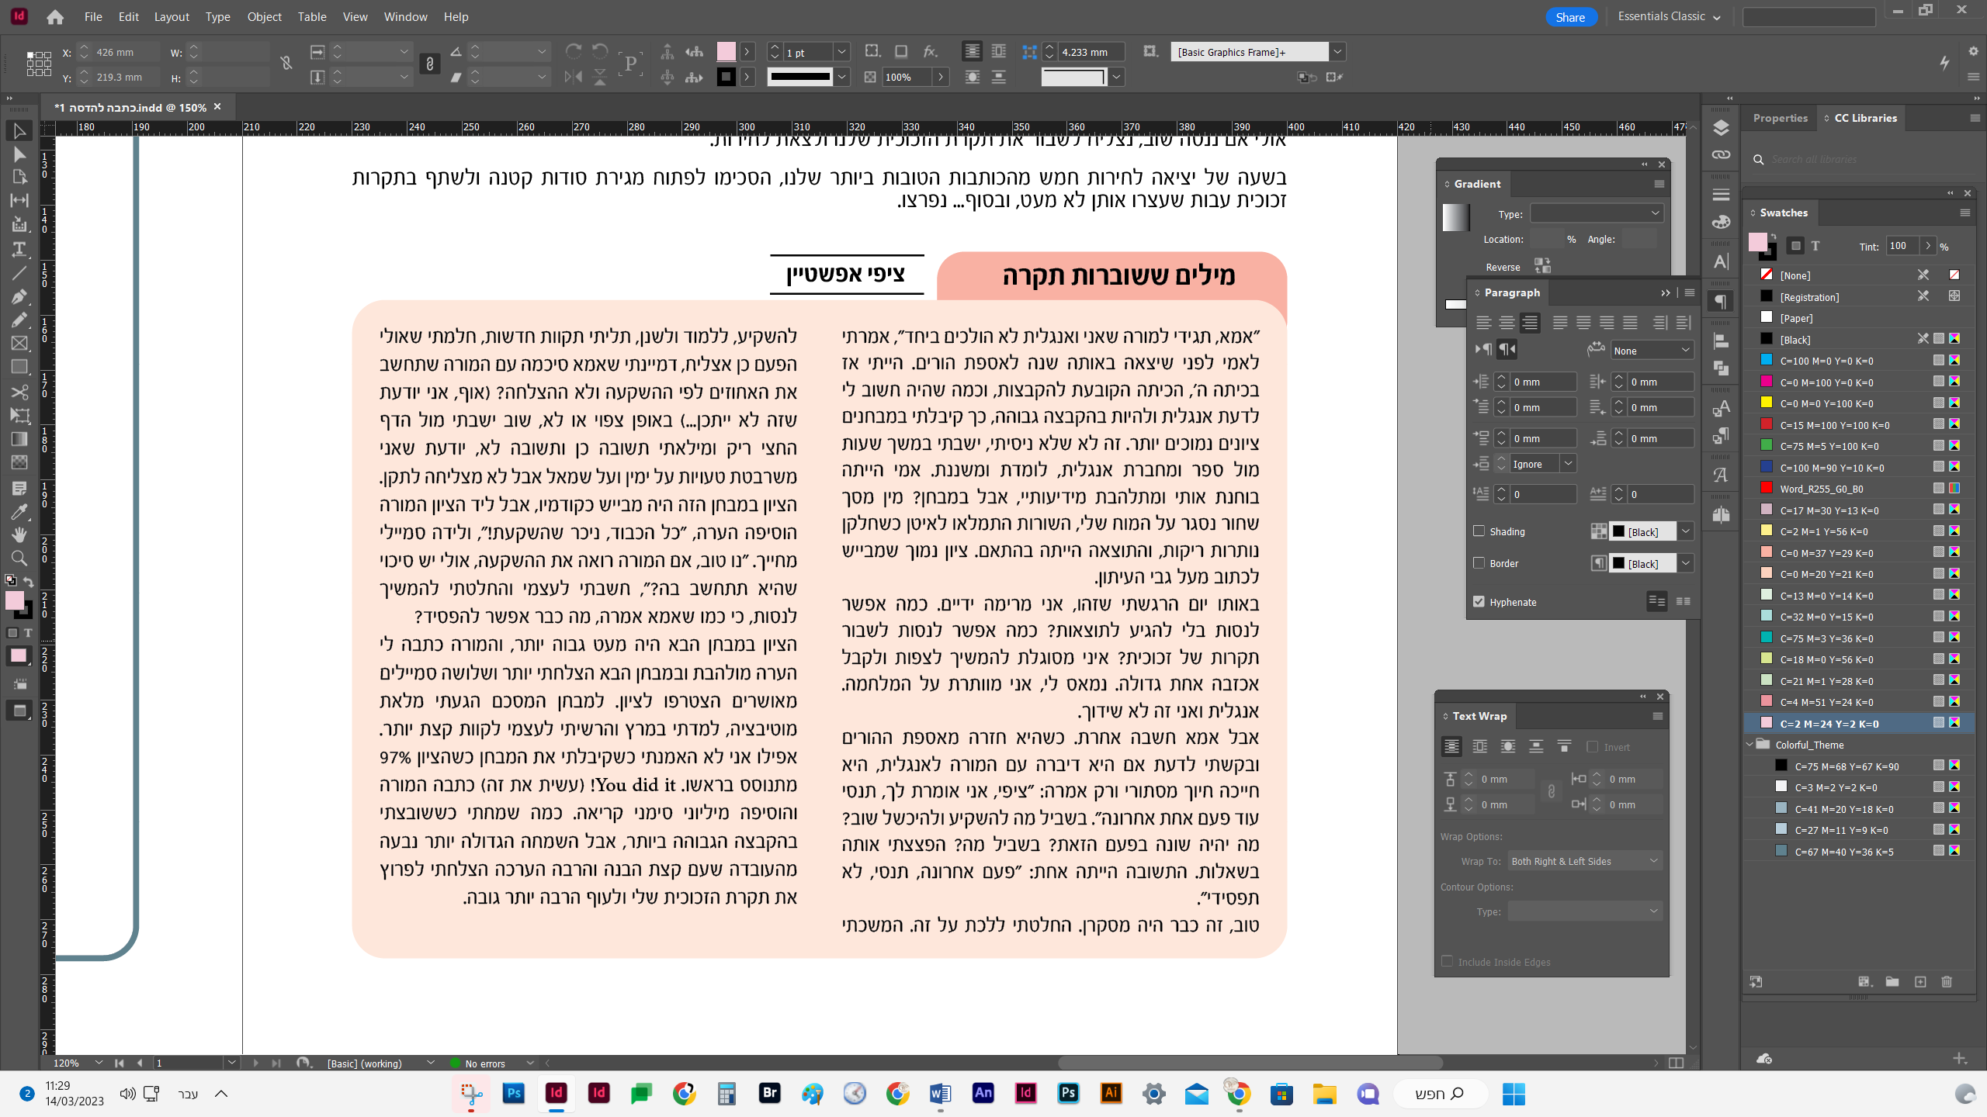Click the Share button
The width and height of the screenshot is (1987, 1117).
click(x=1569, y=17)
